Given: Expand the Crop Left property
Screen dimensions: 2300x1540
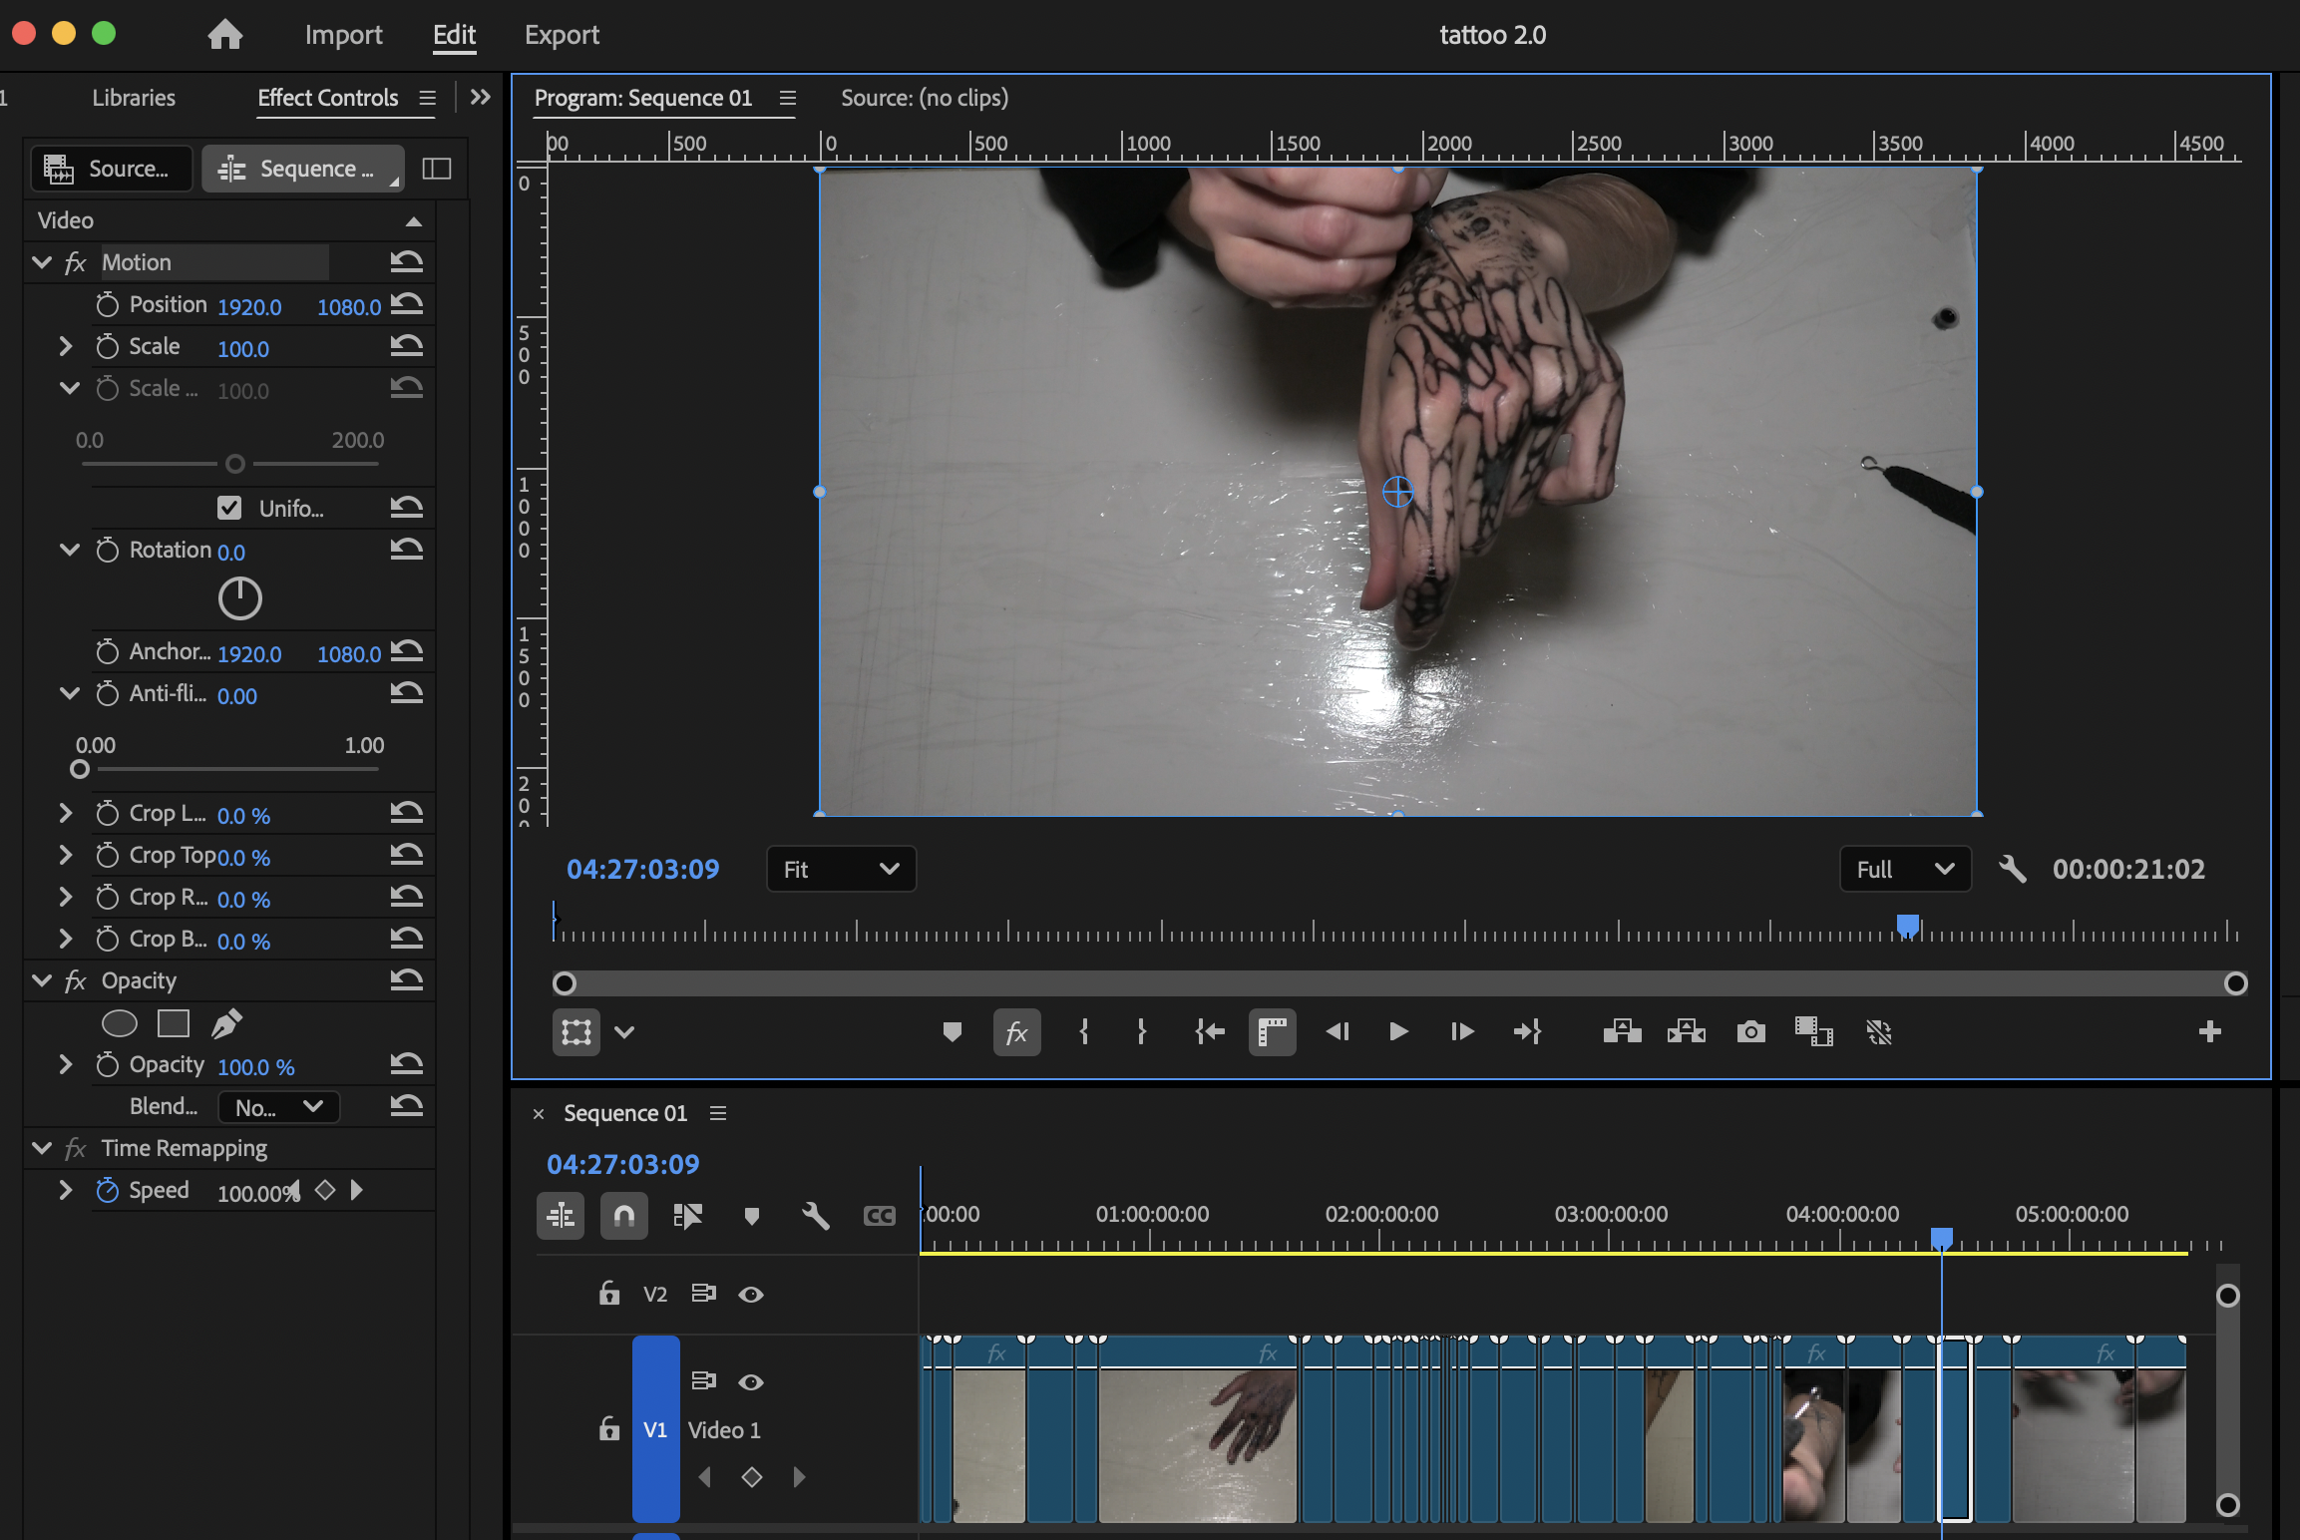Looking at the screenshot, I should (66, 813).
